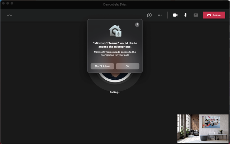Mute the microphone in call toolbar

[x=185, y=15]
